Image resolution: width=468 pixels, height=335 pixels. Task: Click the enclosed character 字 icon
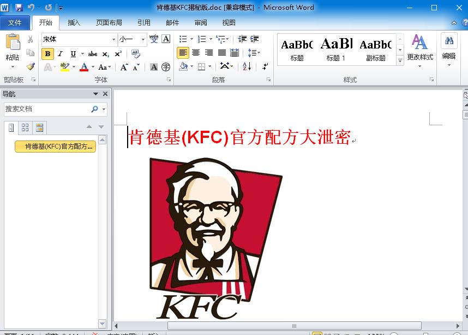coord(166,67)
